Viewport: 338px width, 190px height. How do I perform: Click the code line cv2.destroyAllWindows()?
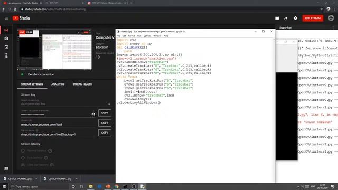point(138,103)
